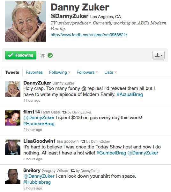Screen dimensions: 171x192
Task: Toggle the green retweets icon
Action: (x=50, y=55)
